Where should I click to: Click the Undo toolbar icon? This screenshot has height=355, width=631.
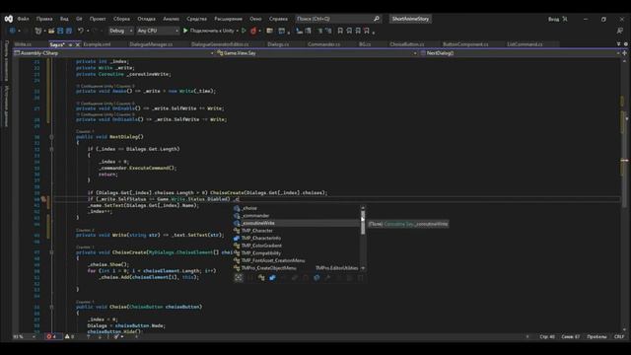coord(81,31)
